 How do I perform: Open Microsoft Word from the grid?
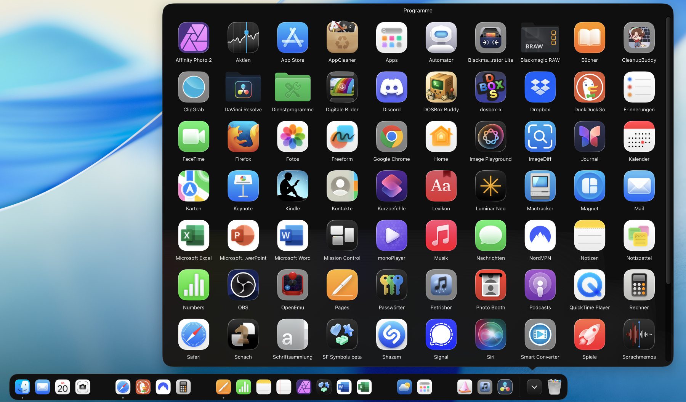293,236
